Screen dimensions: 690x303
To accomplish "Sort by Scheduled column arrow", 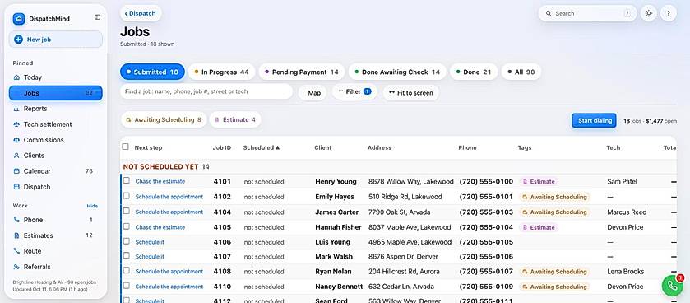I will click(x=278, y=147).
